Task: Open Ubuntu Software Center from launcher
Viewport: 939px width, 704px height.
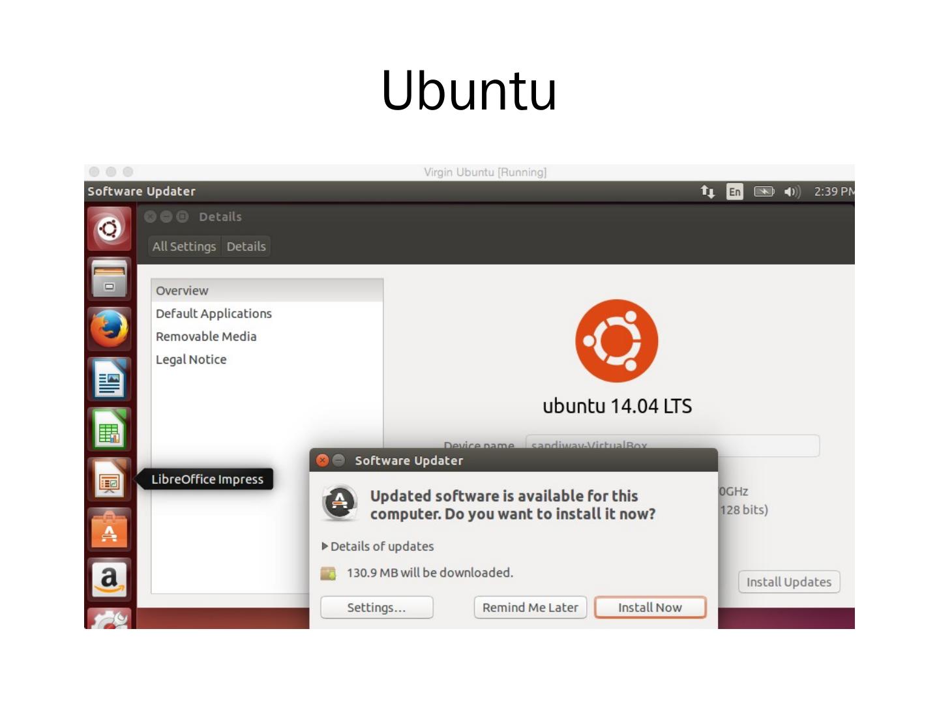Action: pos(109,529)
